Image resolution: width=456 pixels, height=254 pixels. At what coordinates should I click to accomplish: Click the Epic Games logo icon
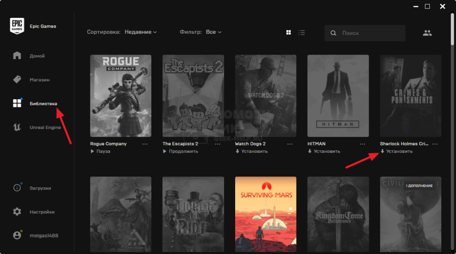[x=17, y=26]
